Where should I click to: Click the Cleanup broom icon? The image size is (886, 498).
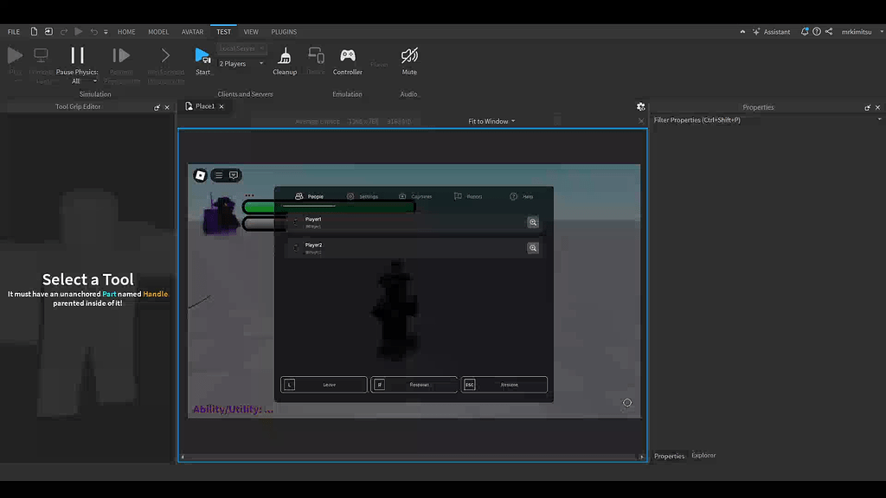[x=285, y=56]
